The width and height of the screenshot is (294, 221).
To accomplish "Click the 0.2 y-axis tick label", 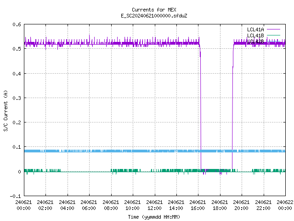I will pos(17,122).
